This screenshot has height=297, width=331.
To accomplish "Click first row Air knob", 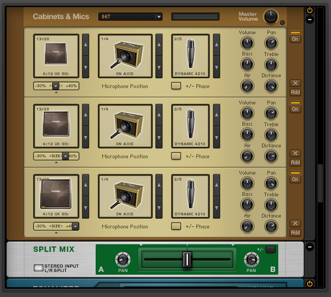I will coord(247,86).
